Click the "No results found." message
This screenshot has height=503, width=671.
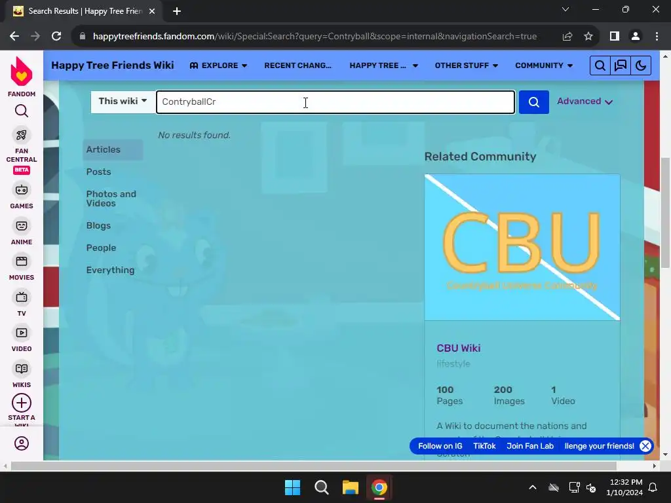194,135
